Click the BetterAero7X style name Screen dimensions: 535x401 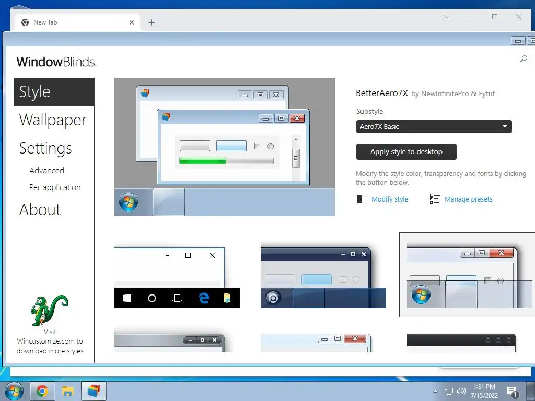pos(382,93)
